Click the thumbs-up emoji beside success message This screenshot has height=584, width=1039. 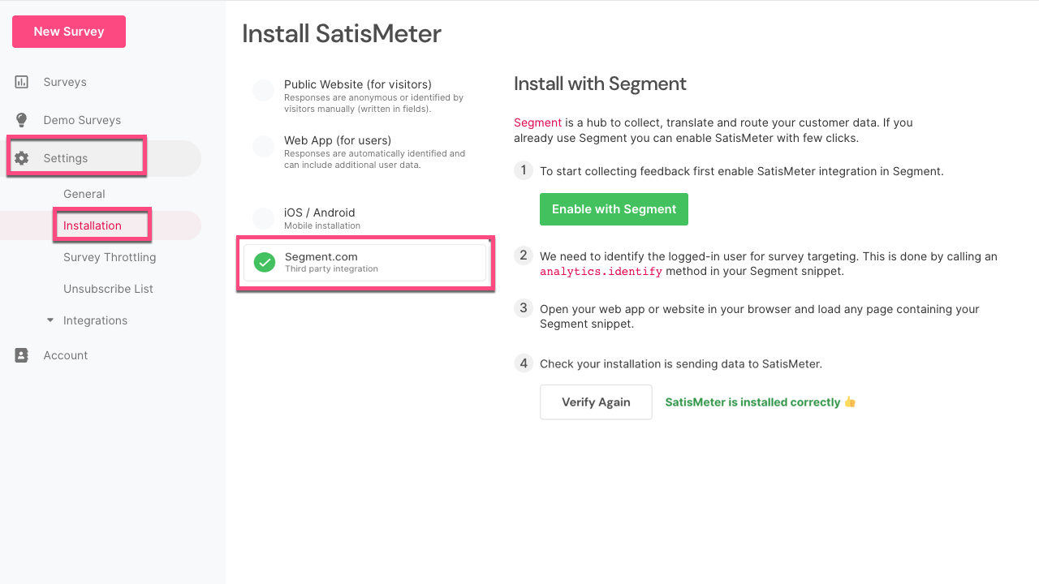pos(850,401)
